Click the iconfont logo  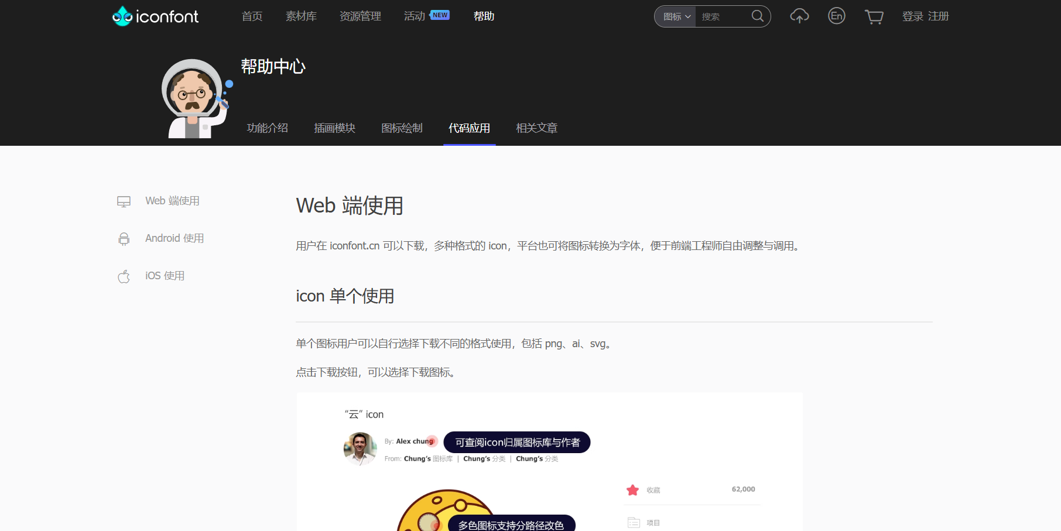click(x=155, y=16)
